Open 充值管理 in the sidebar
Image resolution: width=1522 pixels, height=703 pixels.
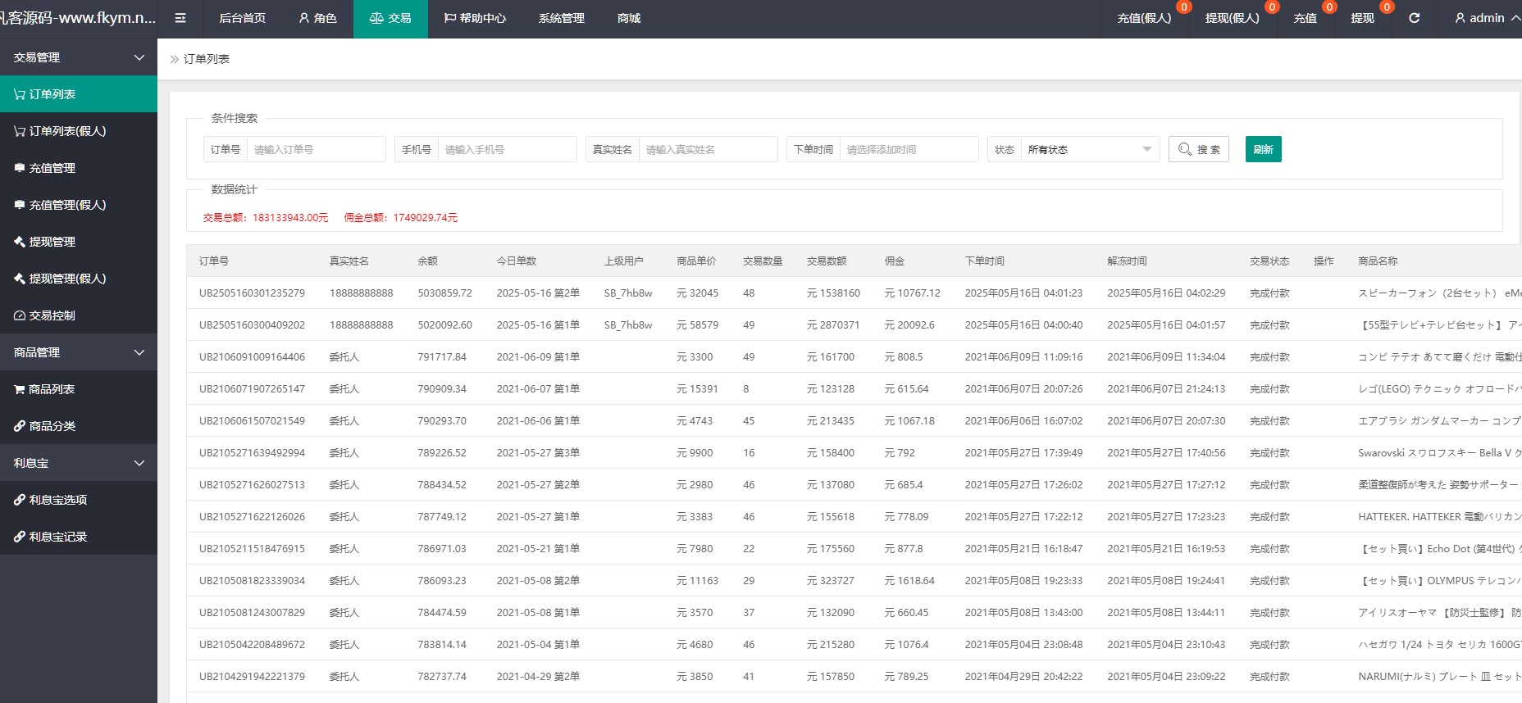(x=52, y=168)
